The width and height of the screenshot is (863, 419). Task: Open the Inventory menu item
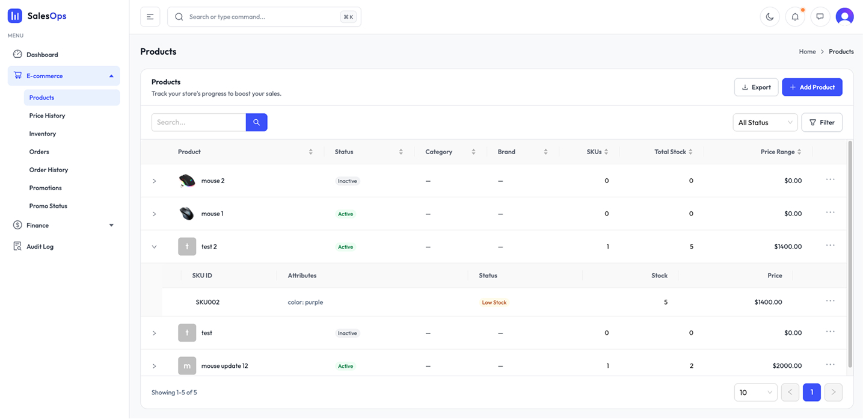[x=43, y=134]
